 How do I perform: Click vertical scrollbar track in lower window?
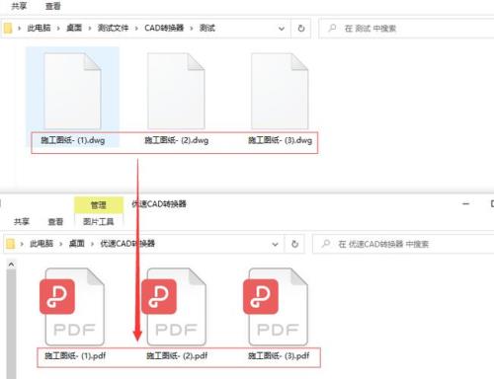pos(11,324)
